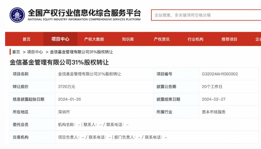The height and width of the screenshot is (149, 261).
Task: Go to 推荐项目 navigation tab
Action: [x=229, y=39]
